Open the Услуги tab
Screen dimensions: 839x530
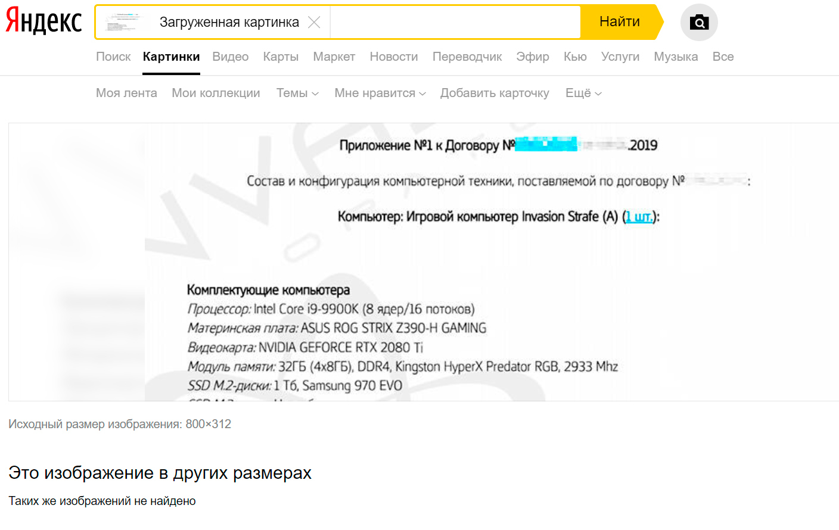[x=620, y=57]
